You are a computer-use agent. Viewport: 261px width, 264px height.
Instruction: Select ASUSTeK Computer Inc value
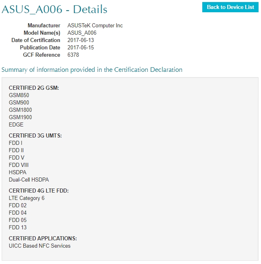(x=95, y=25)
